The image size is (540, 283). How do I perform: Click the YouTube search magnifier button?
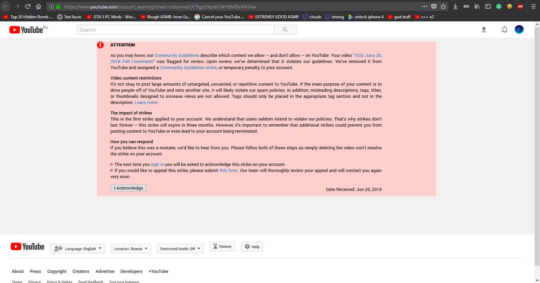[285, 30]
